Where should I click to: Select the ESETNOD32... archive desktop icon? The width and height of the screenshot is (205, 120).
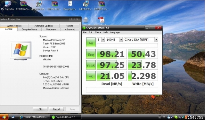[x=54, y=5]
